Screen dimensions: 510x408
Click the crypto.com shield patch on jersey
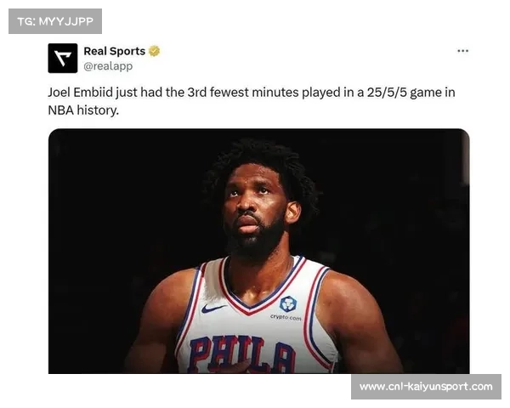click(288, 303)
